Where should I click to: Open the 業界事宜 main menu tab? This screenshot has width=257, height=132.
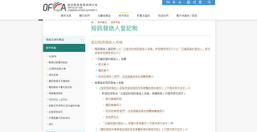[124, 16]
